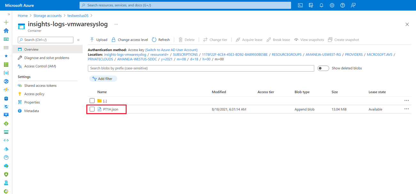Sort by the Name column header
The width and height of the screenshot is (416, 194).
click(102, 92)
